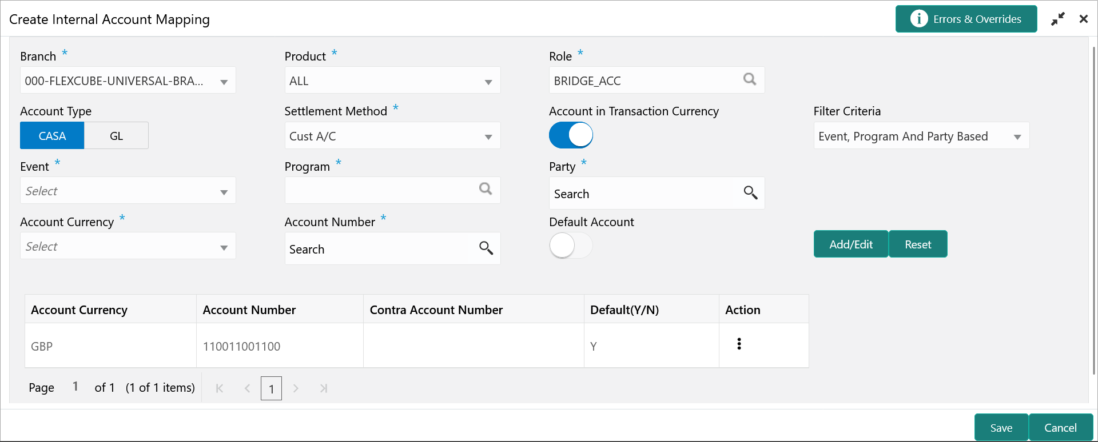Viewport: 1098px width, 442px height.
Task: Select the page 1 pagination box
Action: [x=271, y=388]
